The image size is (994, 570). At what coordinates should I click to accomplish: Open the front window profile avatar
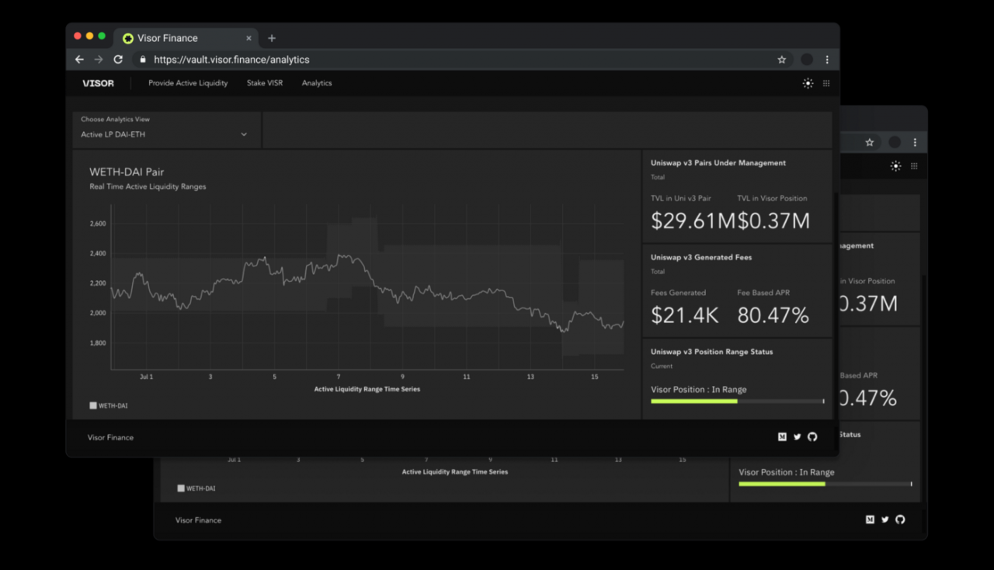(x=807, y=60)
